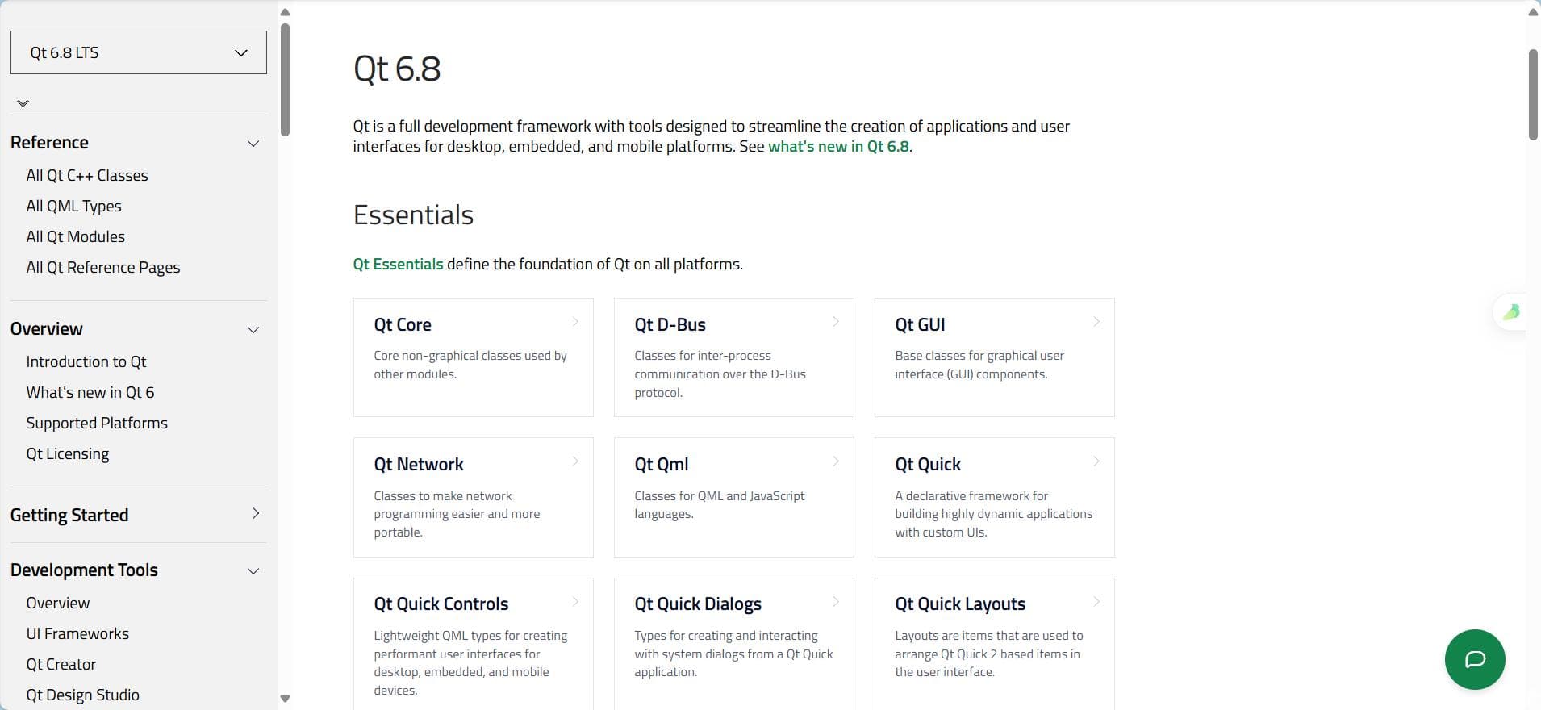Click the arrow icon on Qt Core card
1541x710 pixels.
575,322
